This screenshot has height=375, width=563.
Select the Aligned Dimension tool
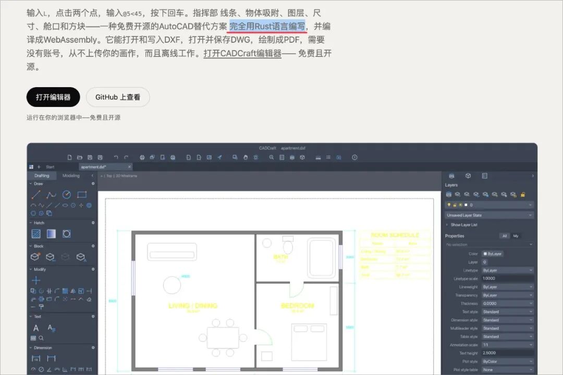(51, 358)
